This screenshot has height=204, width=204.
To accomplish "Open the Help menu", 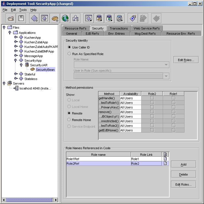I will [x=34, y=10].
